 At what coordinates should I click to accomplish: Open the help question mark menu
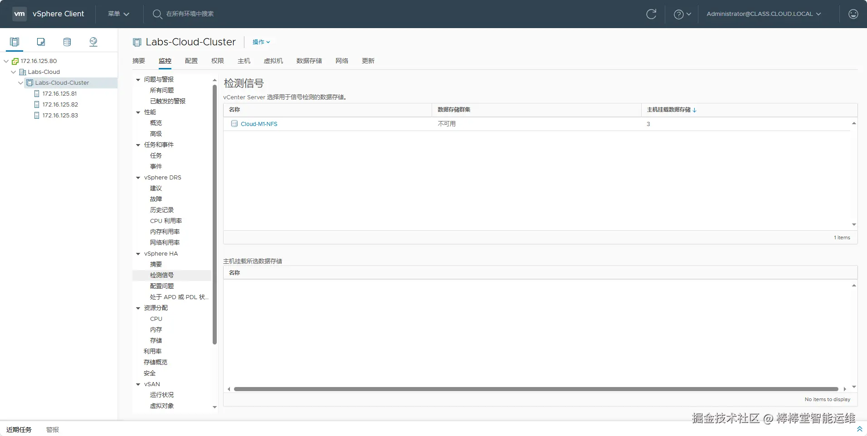[682, 14]
